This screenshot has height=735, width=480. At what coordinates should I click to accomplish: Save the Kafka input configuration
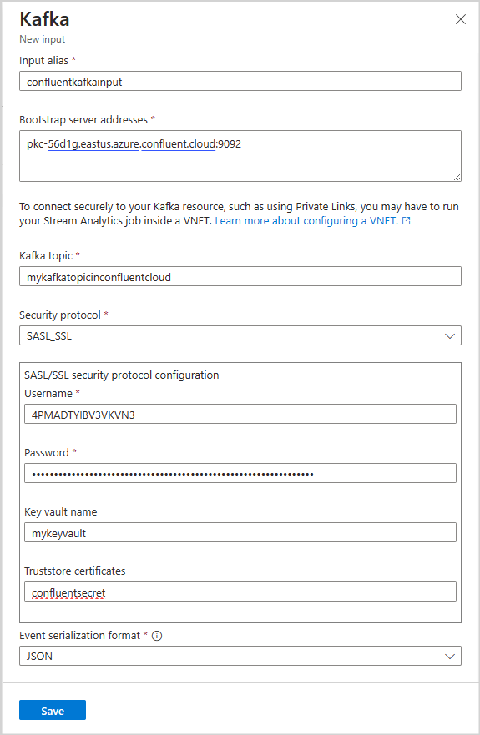[x=53, y=710]
